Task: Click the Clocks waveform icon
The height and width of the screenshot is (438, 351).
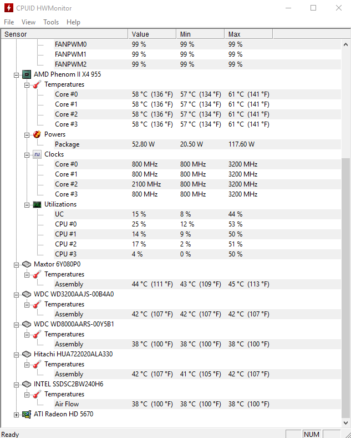Action: click(37, 154)
